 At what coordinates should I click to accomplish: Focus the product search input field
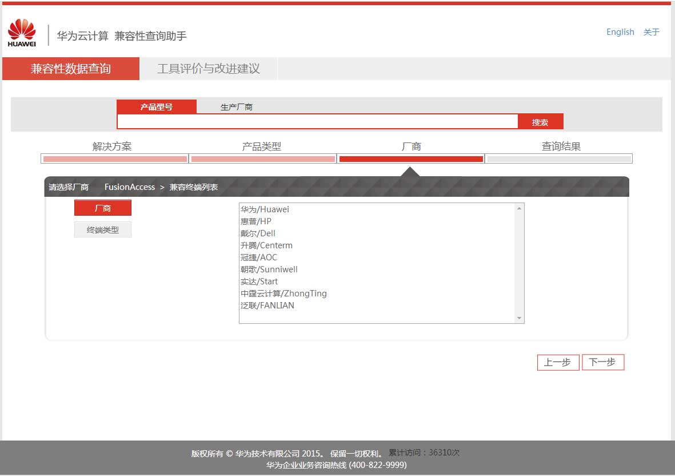tap(318, 121)
